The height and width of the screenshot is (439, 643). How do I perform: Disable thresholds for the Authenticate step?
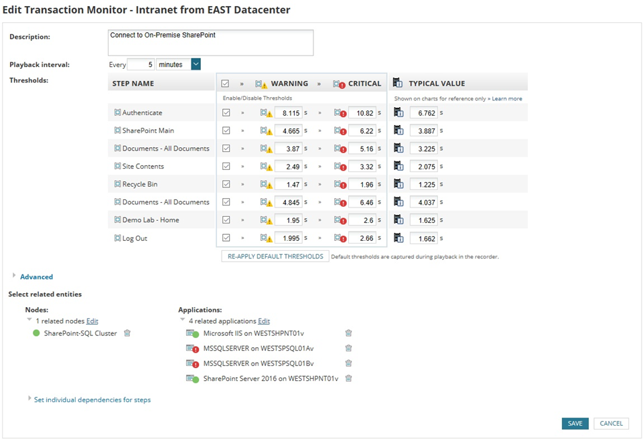pyautogui.click(x=226, y=112)
